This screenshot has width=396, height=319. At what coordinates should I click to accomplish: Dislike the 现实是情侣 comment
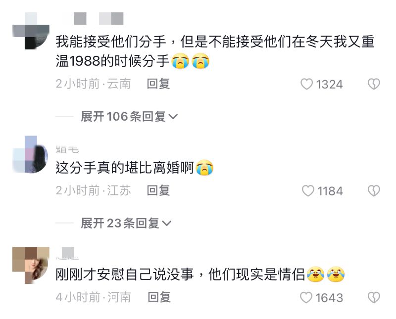pyautogui.click(x=374, y=298)
